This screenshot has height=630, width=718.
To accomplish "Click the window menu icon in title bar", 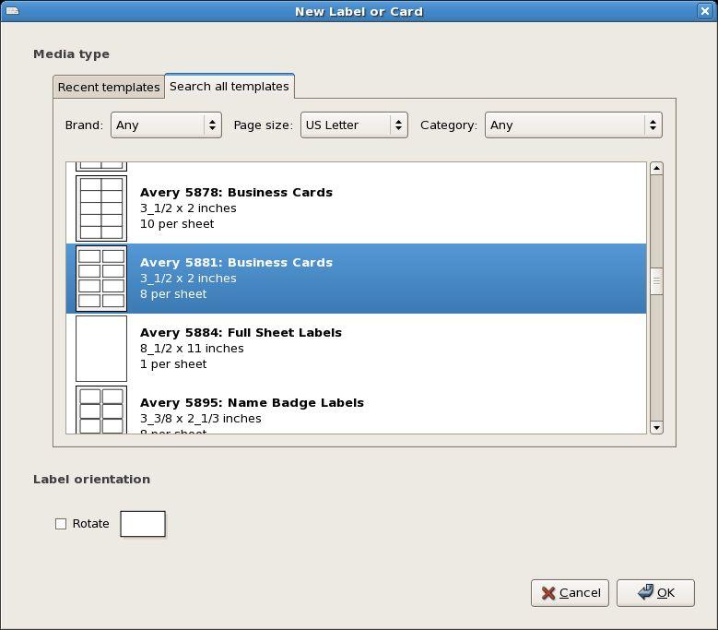I will pyautogui.click(x=12, y=10).
